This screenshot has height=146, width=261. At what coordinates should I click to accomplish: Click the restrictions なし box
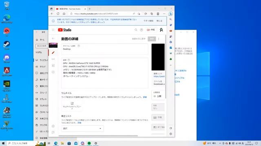tap(158, 107)
